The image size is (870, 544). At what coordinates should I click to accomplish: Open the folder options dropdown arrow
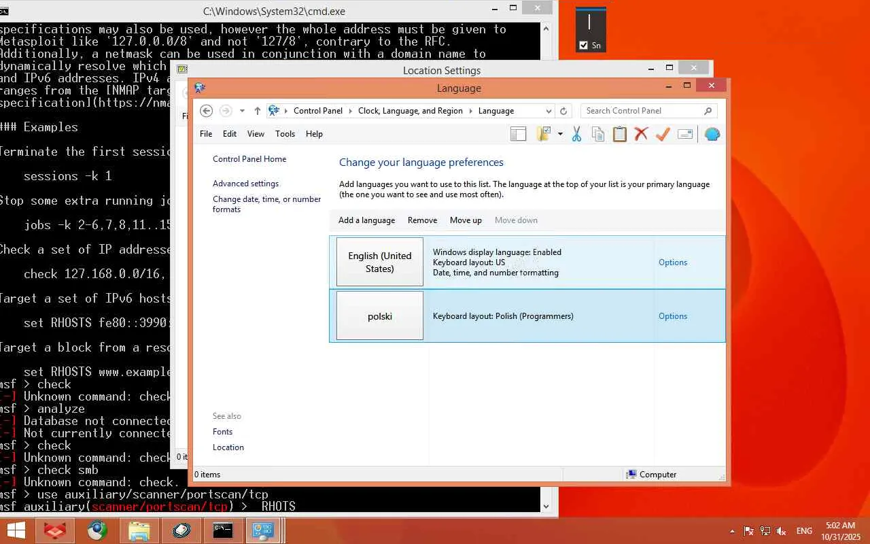pos(560,134)
